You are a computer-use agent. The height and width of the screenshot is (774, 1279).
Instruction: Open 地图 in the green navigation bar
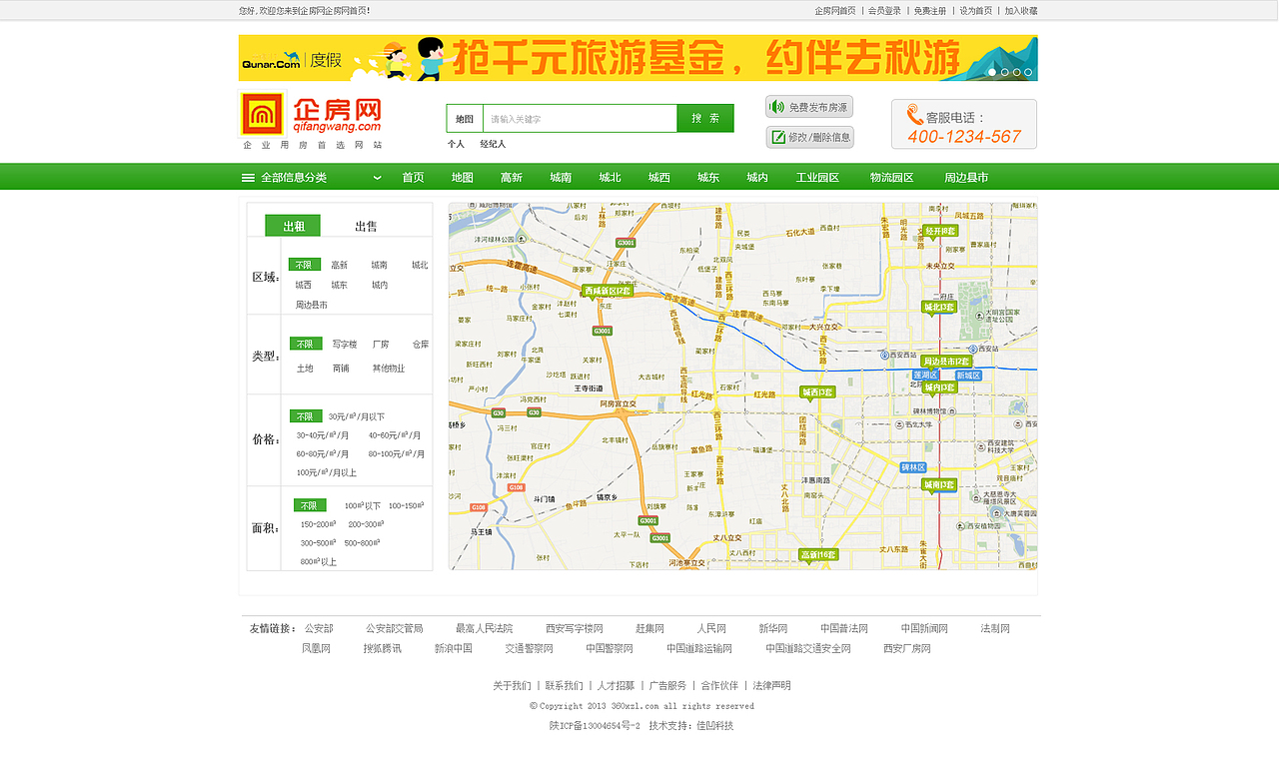pyautogui.click(x=462, y=178)
